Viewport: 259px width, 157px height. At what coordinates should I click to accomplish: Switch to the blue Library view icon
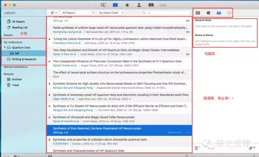coord(115,5)
